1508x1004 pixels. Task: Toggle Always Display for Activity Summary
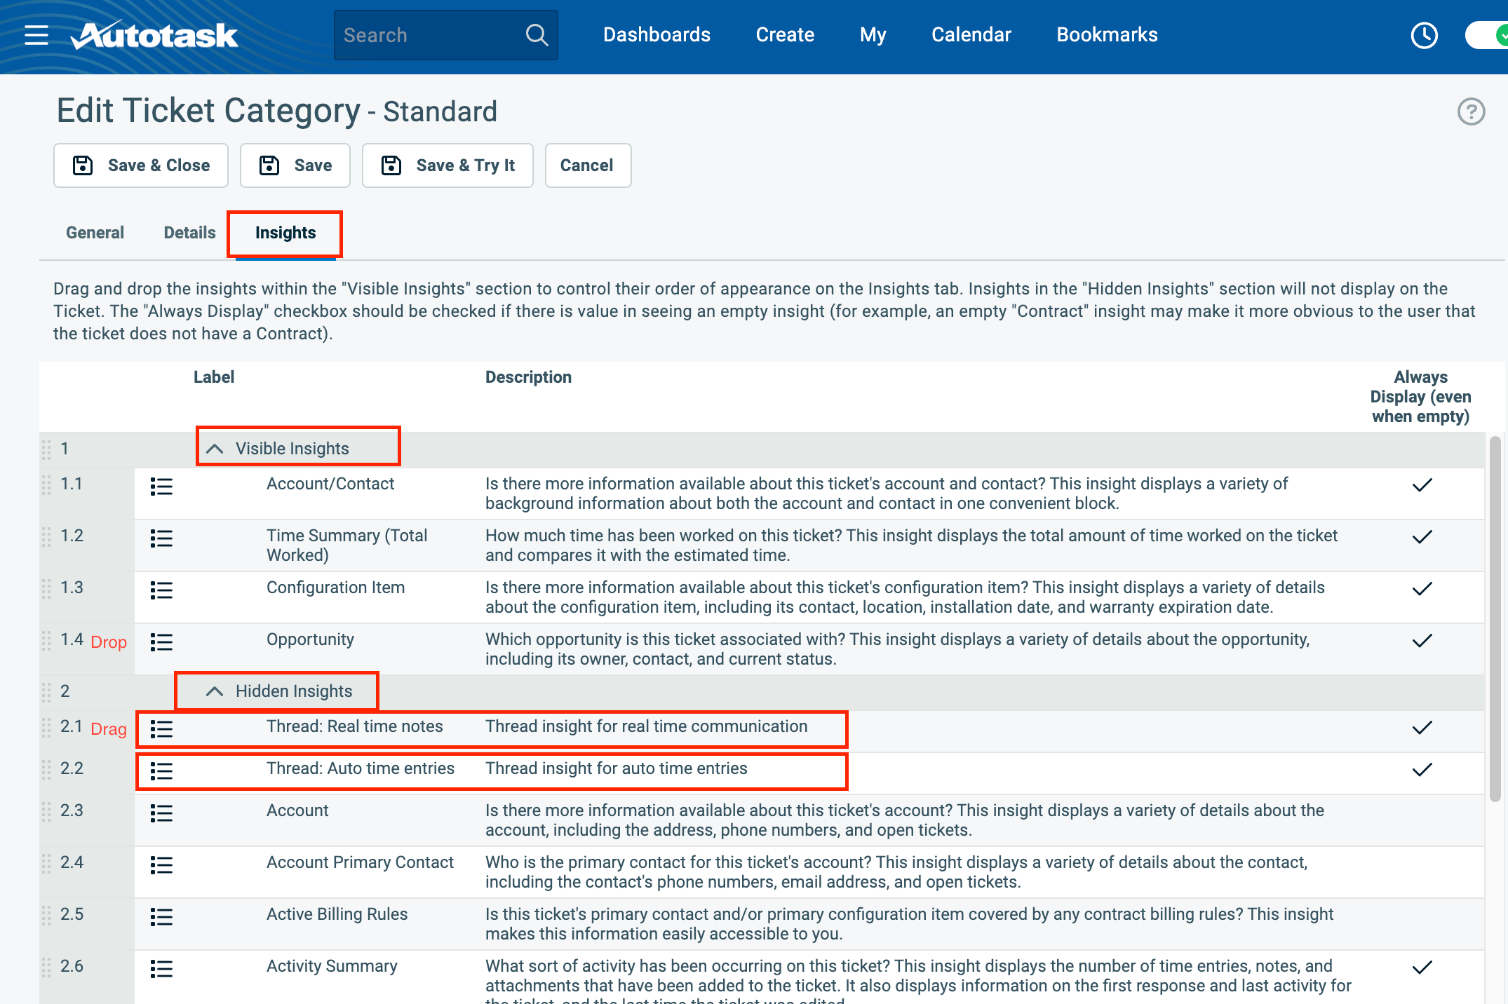pyautogui.click(x=1422, y=968)
